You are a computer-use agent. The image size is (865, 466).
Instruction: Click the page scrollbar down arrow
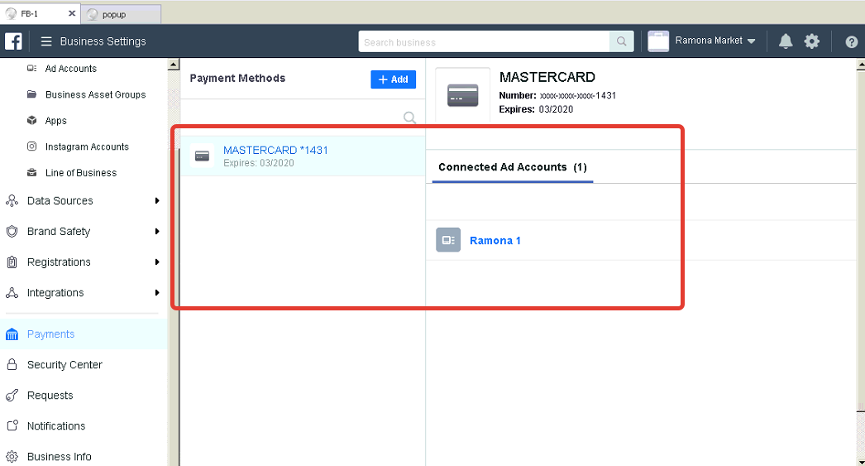click(x=861, y=461)
